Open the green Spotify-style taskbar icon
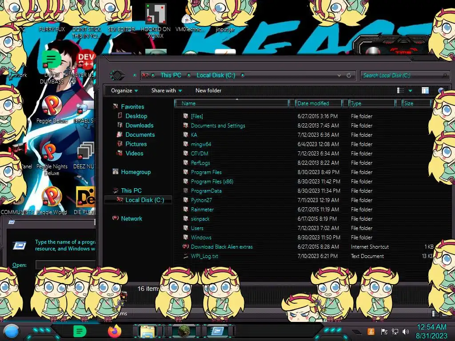The image size is (455, 341). 80,331
